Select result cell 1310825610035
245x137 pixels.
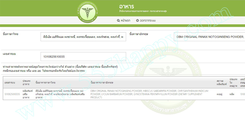click(x=12, y=94)
